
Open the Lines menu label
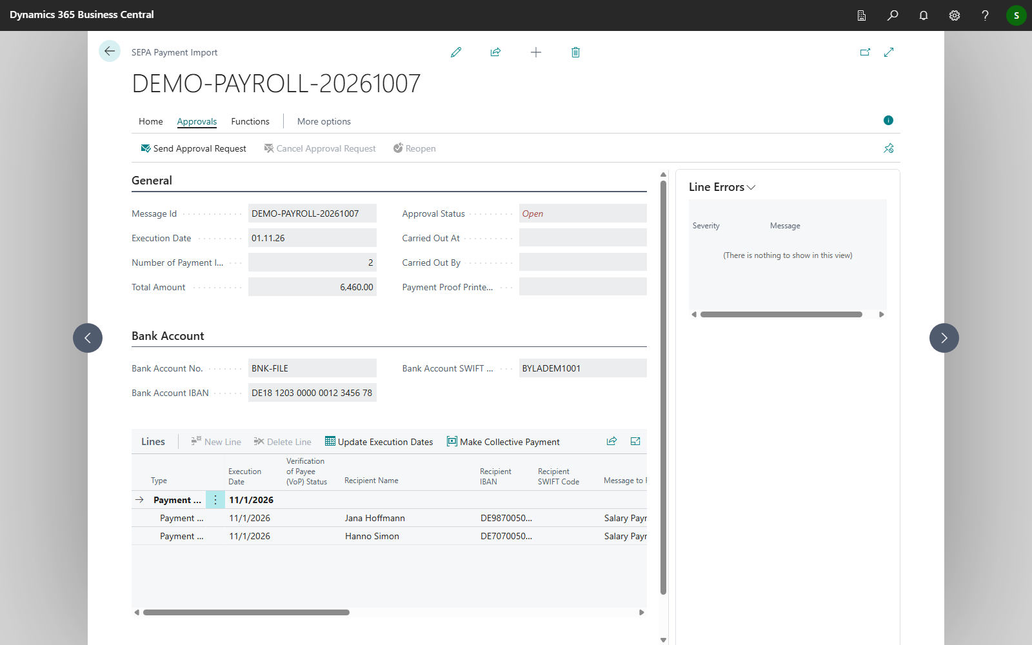pyautogui.click(x=153, y=442)
